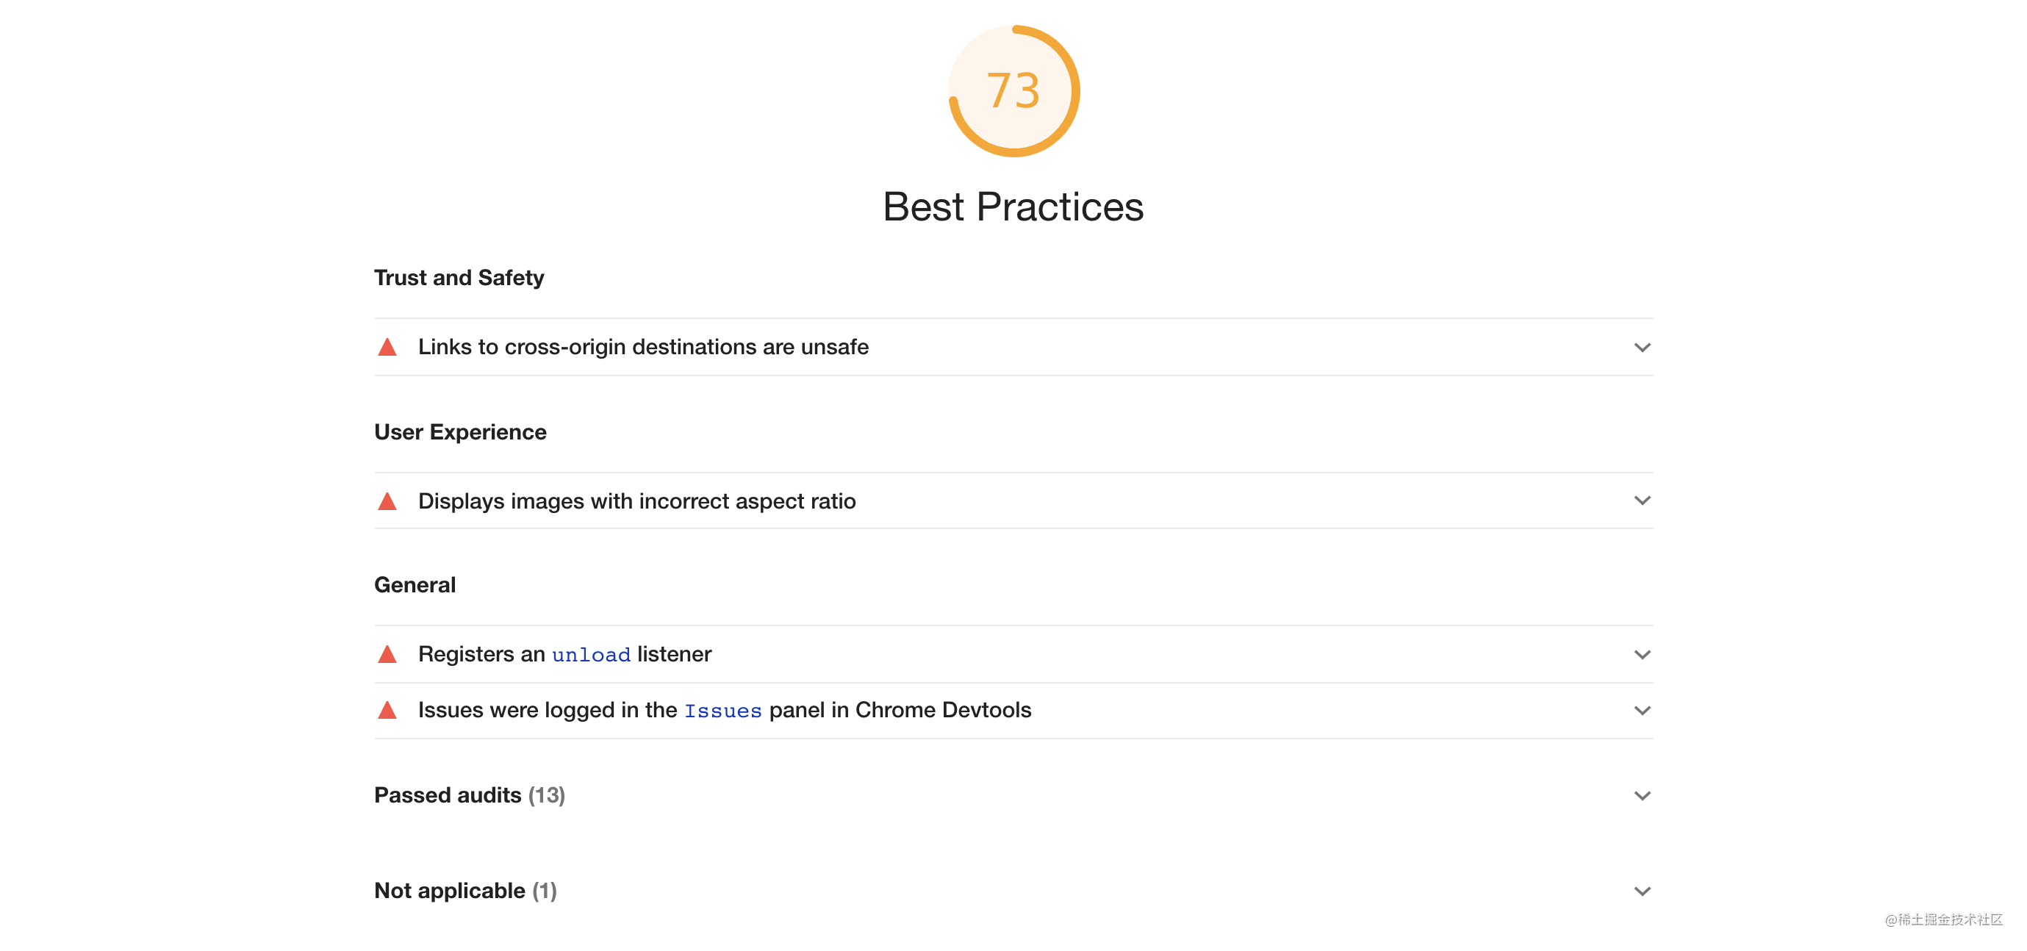Expand the cross-origin destinations audit chevron
The height and width of the screenshot is (951, 2027).
pos(1642,347)
